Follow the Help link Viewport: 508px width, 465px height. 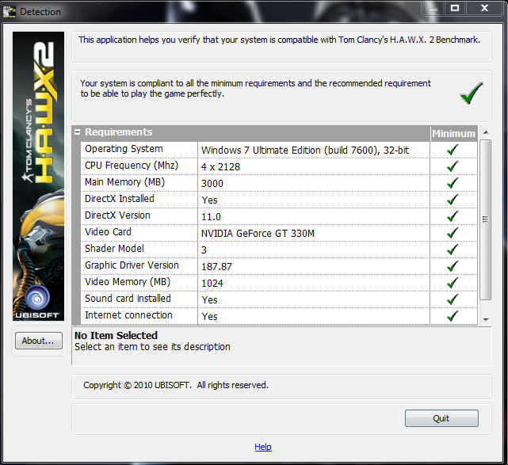click(x=263, y=447)
